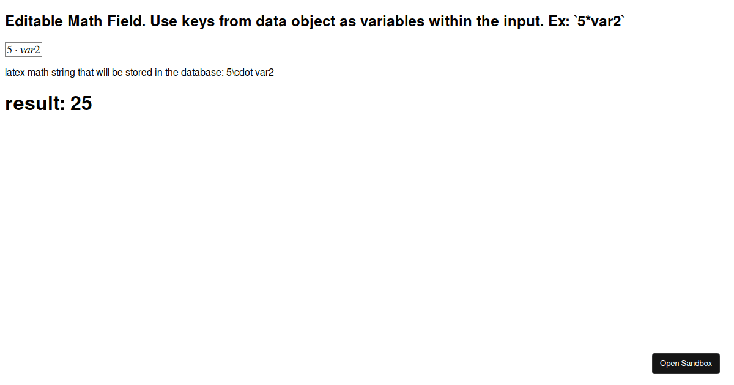The image size is (734, 385).
Task: Click the Open Sandbox label text
Action: (x=686, y=363)
